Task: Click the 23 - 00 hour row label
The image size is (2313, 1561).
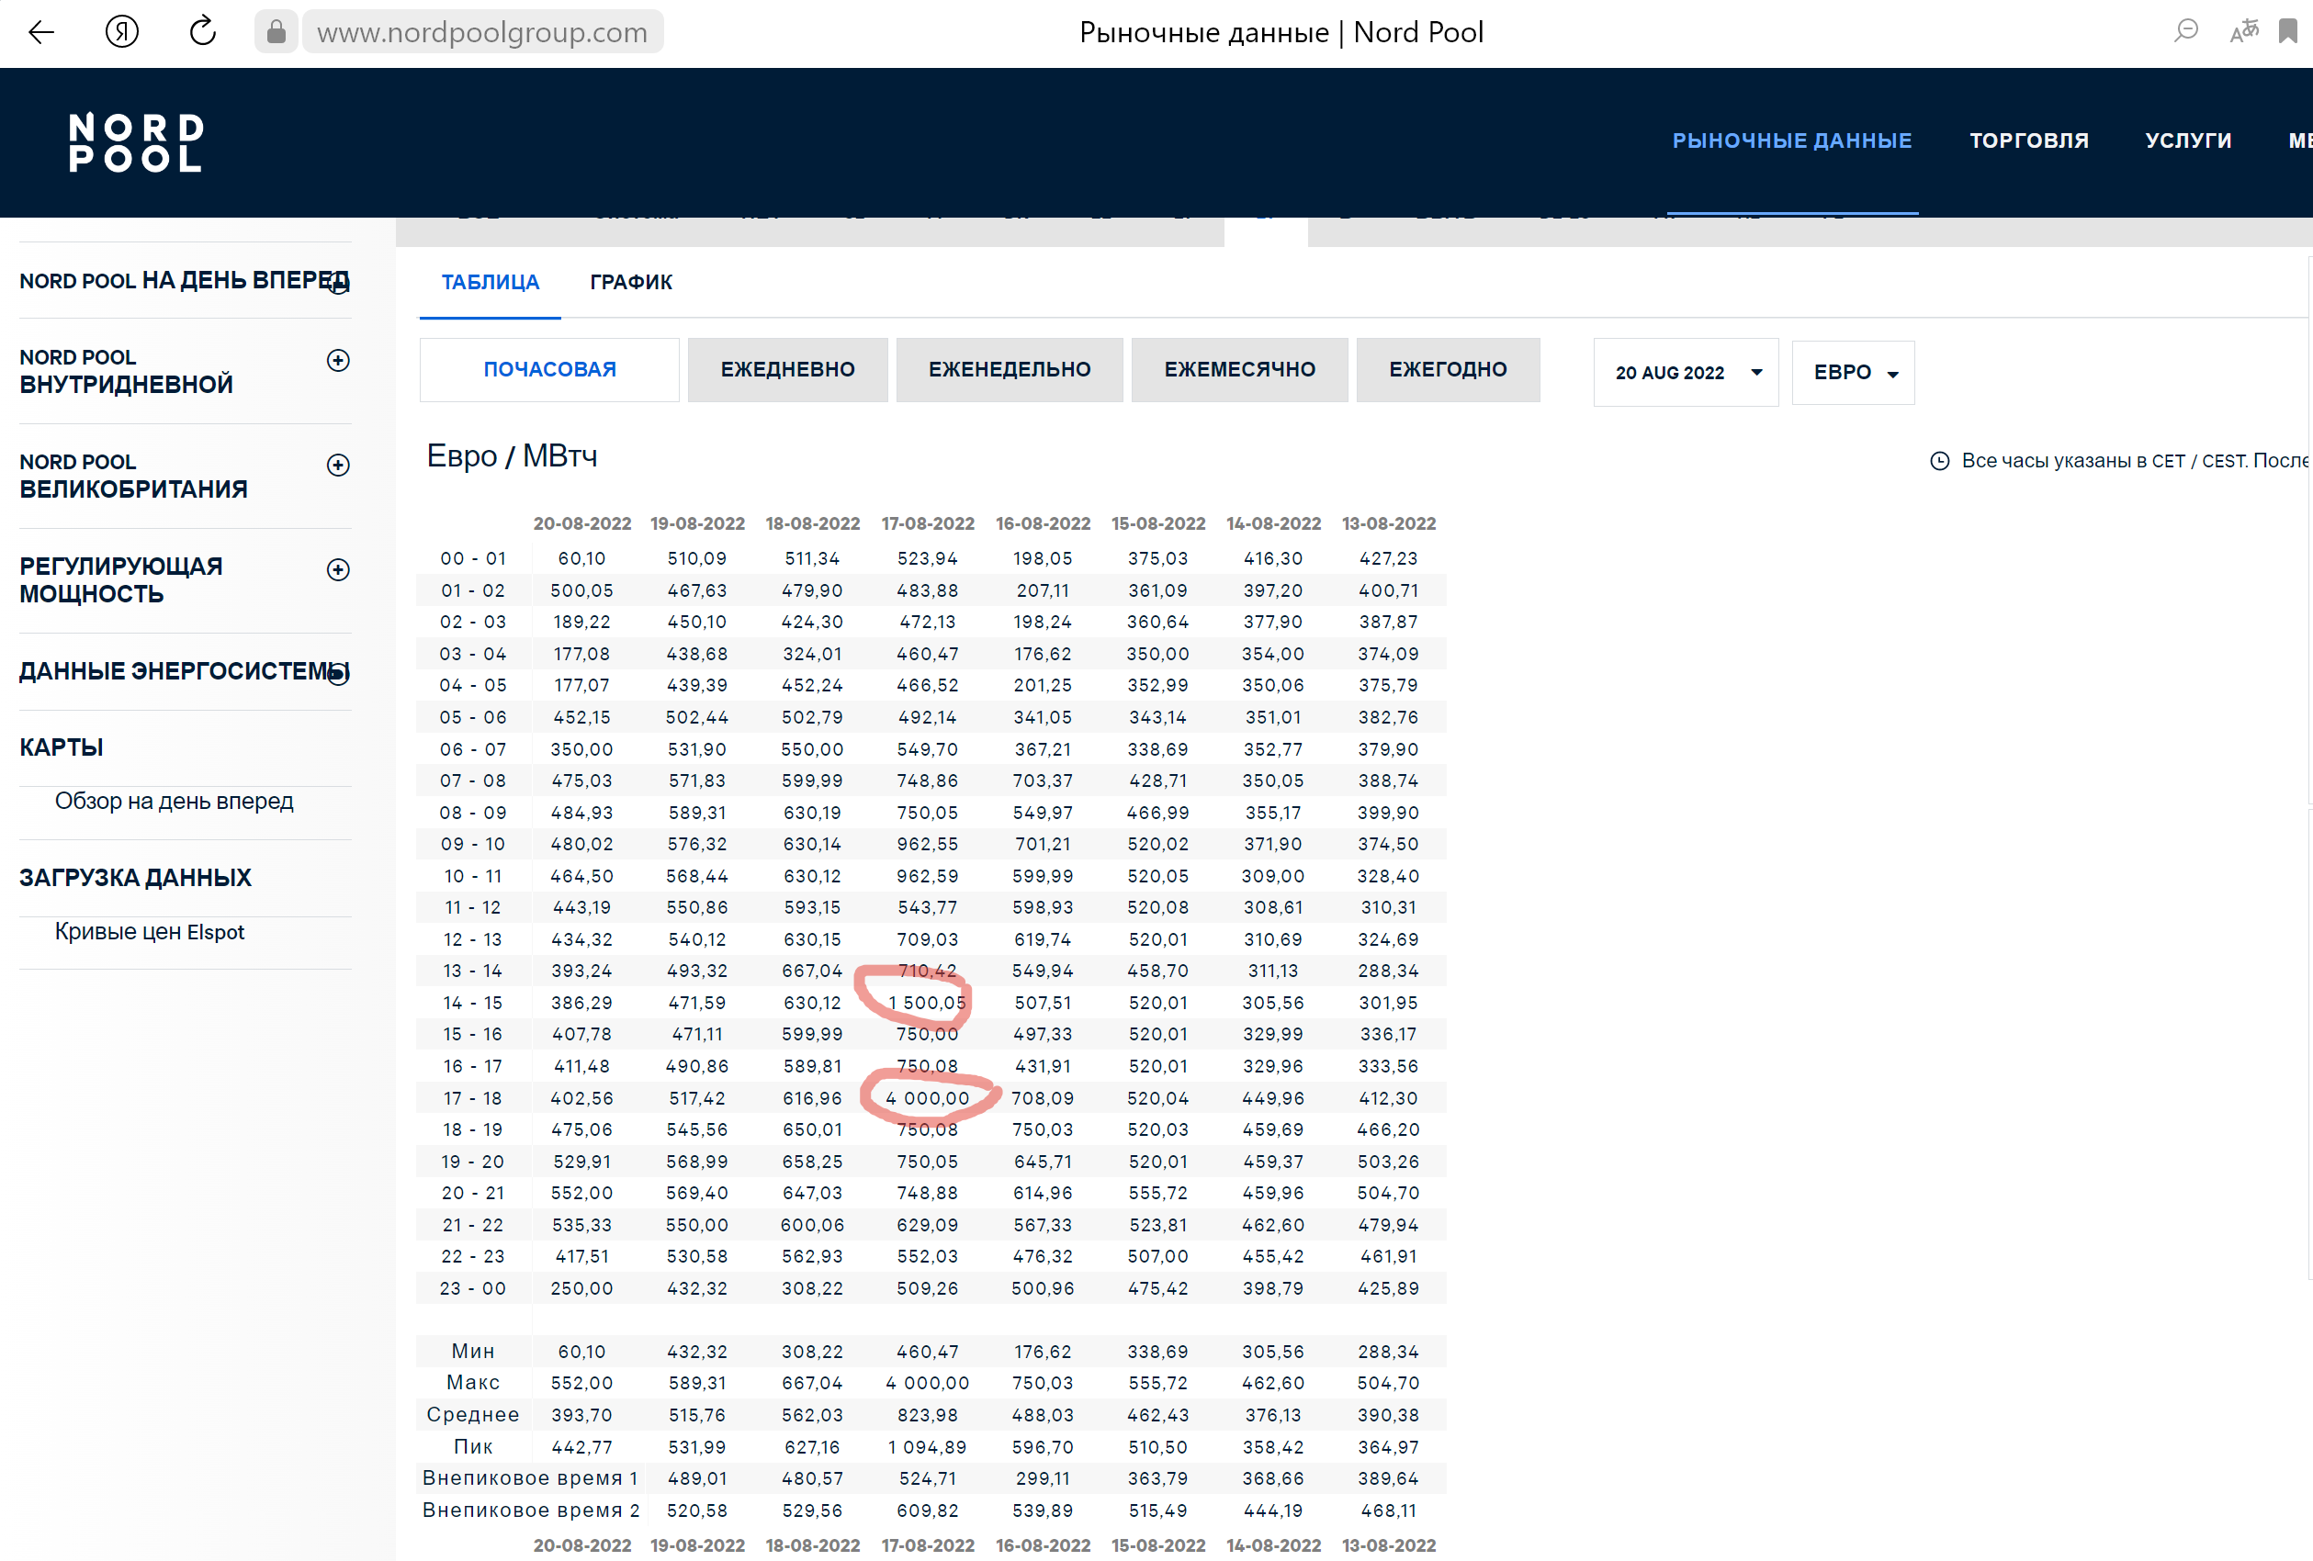Action: pyautogui.click(x=473, y=1288)
